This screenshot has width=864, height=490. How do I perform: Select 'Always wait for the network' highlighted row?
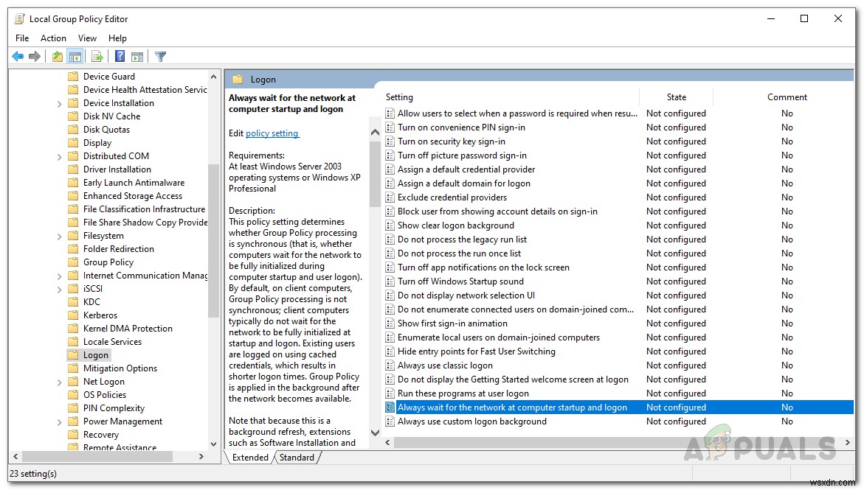coord(618,407)
